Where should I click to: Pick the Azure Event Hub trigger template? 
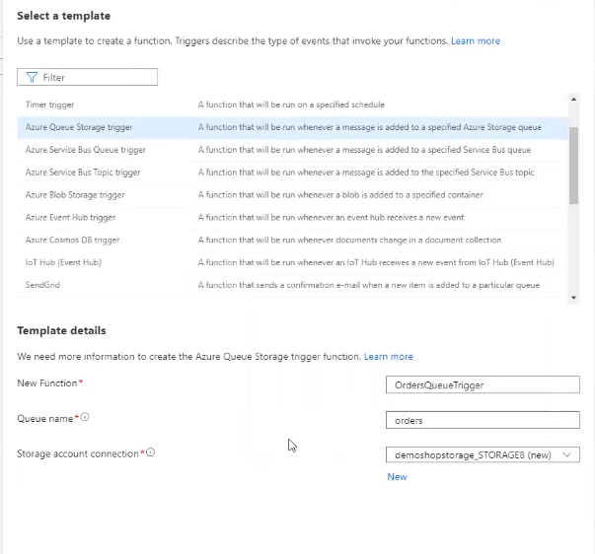coord(70,218)
